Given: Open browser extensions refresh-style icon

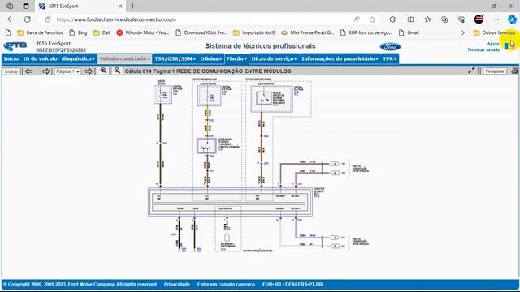Looking at the screenshot, I should (x=392, y=19).
